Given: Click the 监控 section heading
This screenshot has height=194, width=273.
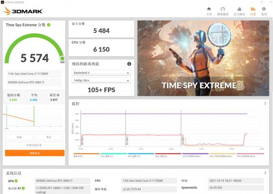Looking at the screenshot, I should pyautogui.click(x=76, y=104).
